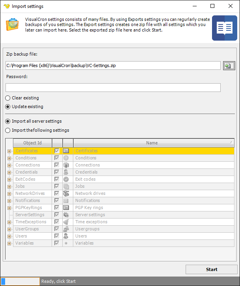
Task: Click the VisualCron title bar logo
Action: coord(7,6)
